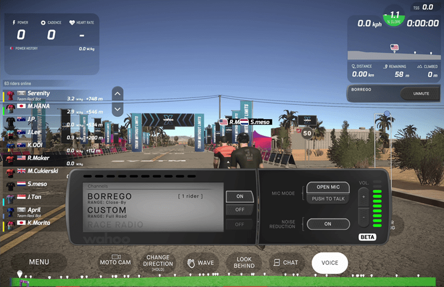Click Japan flag beside M.HANA

pos(21,106)
